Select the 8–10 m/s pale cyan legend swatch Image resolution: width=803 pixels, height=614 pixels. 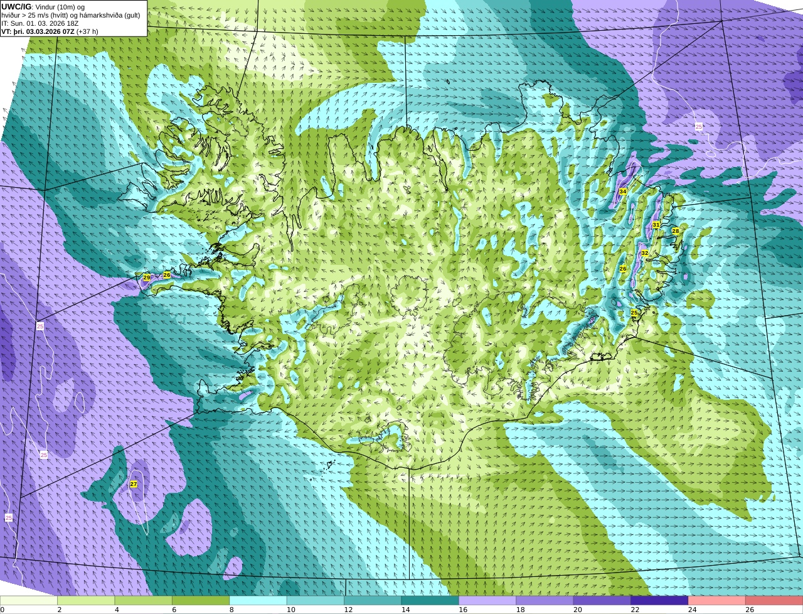(x=258, y=601)
